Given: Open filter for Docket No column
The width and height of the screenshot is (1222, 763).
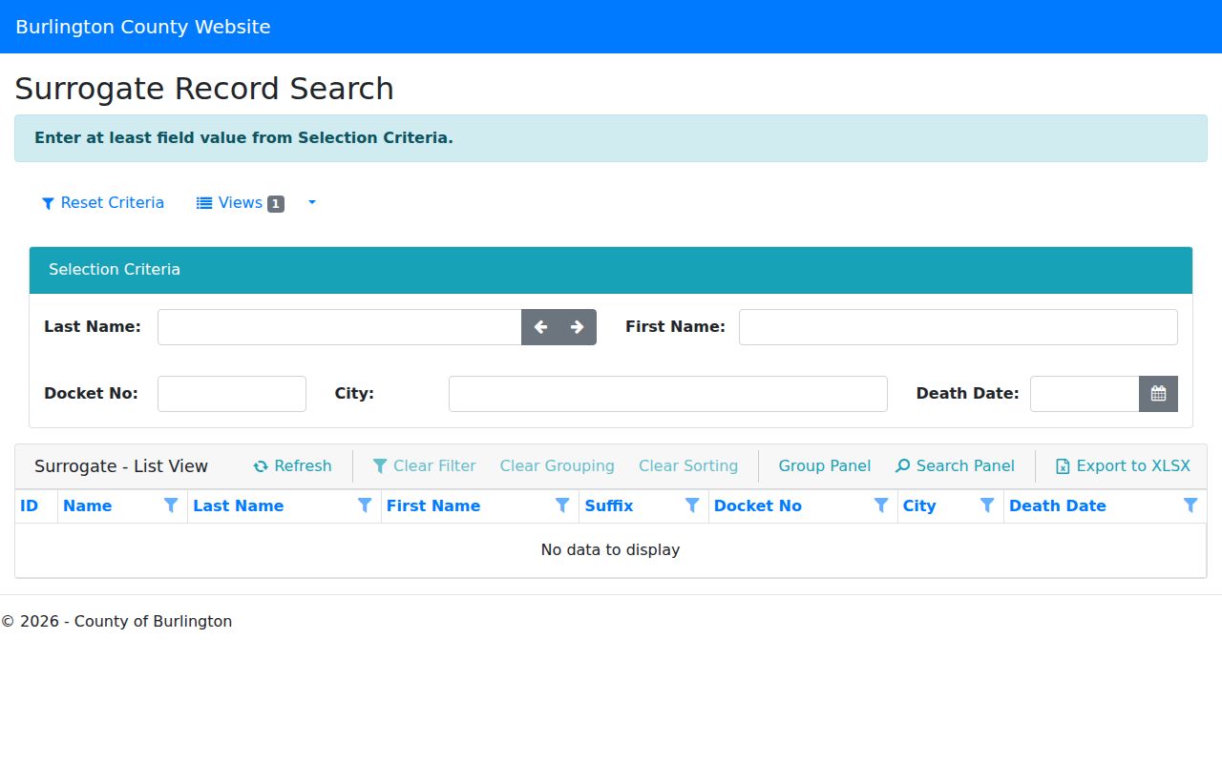Looking at the screenshot, I should tap(881, 505).
